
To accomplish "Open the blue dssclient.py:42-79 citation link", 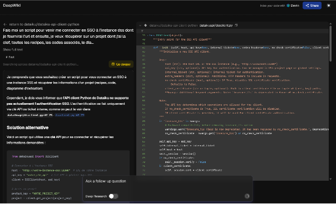I will 70,115.
